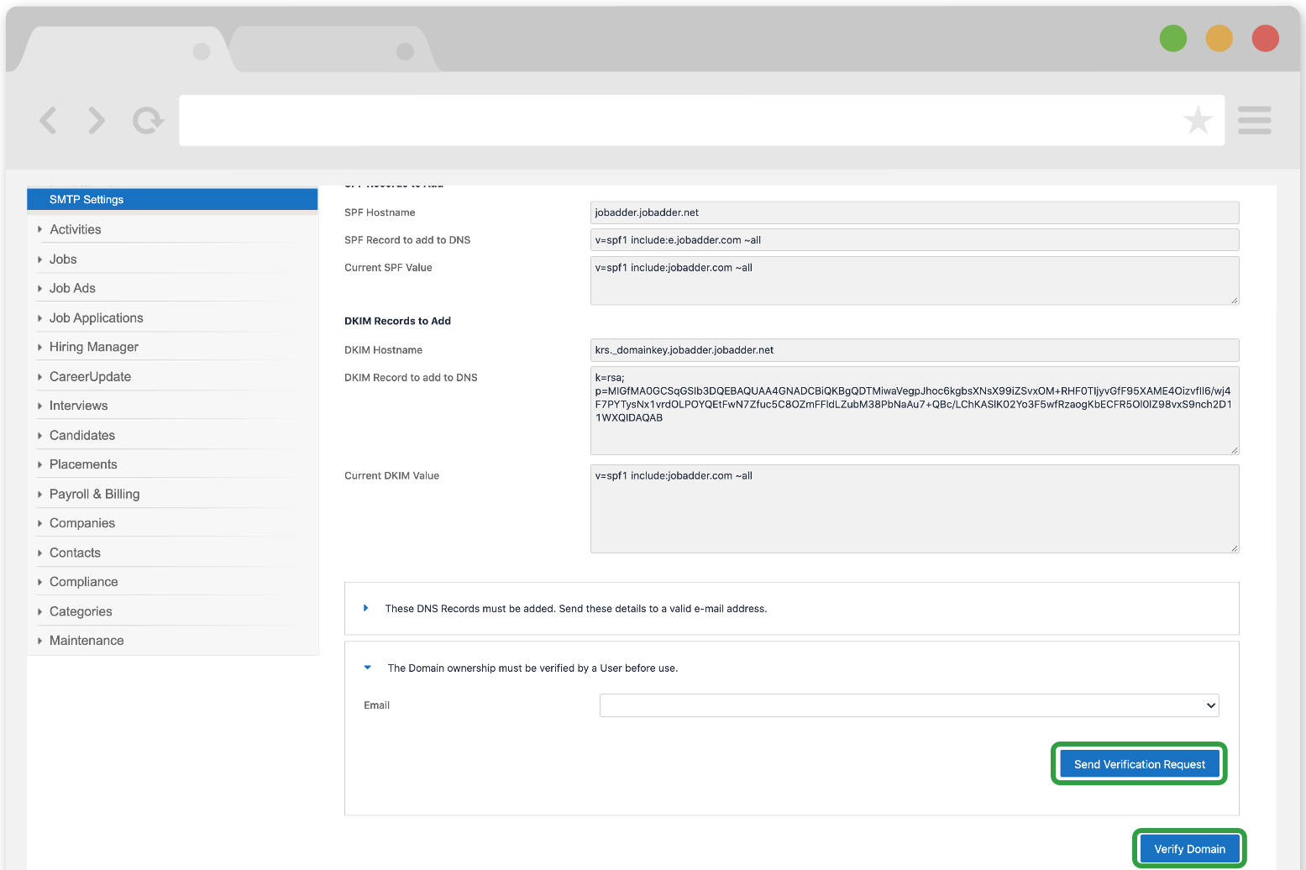
Task: Open the Compliance sidebar item
Action: tap(83, 581)
